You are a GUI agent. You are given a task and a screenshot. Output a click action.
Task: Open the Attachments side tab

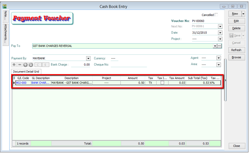coord(6,34)
